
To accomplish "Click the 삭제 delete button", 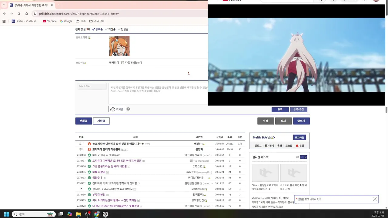I will (283, 121).
